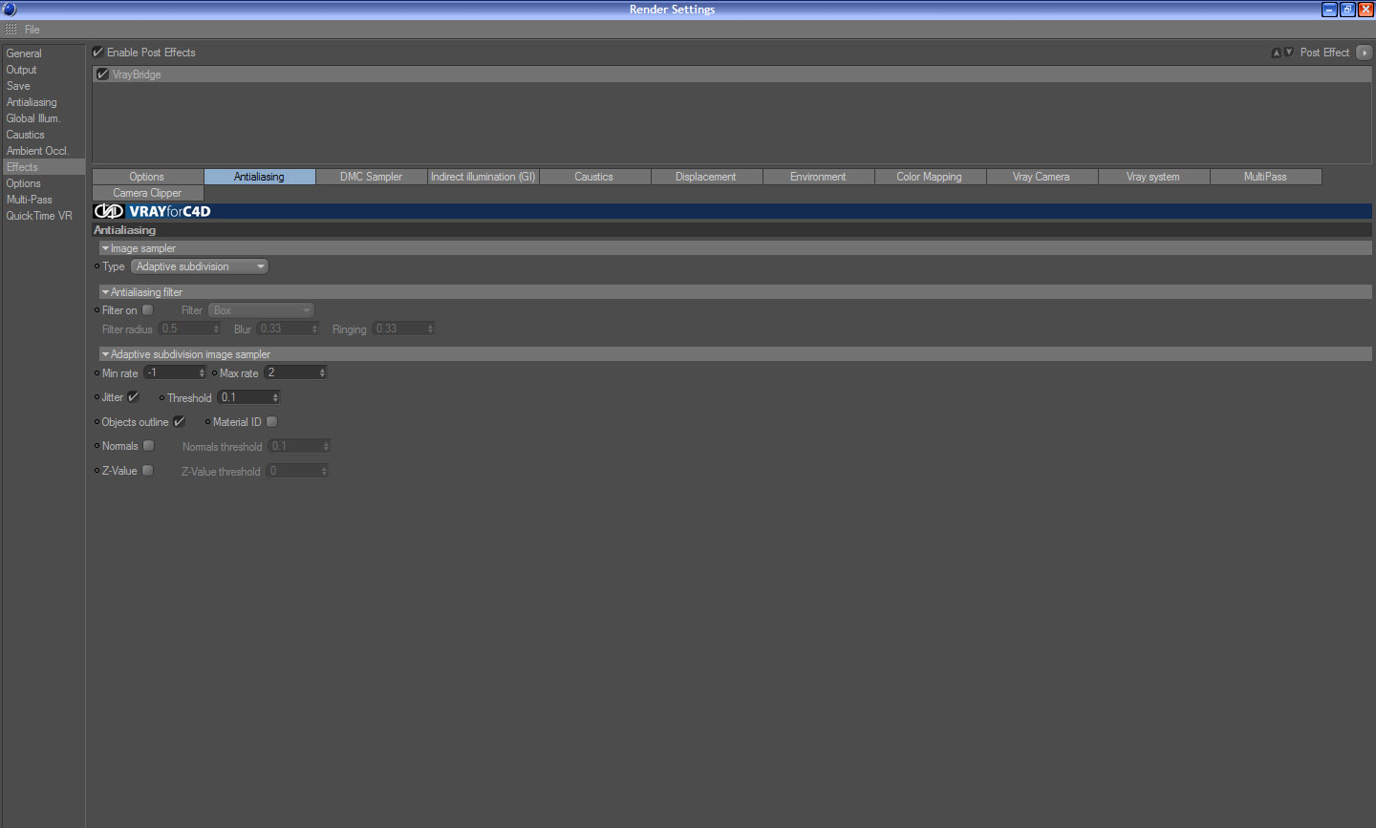Viewport: 1376px width, 828px height.
Task: Disable the Enable Post Effects checkbox
Action: 97,53
